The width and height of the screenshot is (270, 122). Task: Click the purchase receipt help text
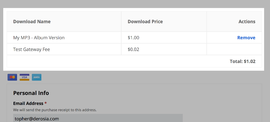[55, 110]
